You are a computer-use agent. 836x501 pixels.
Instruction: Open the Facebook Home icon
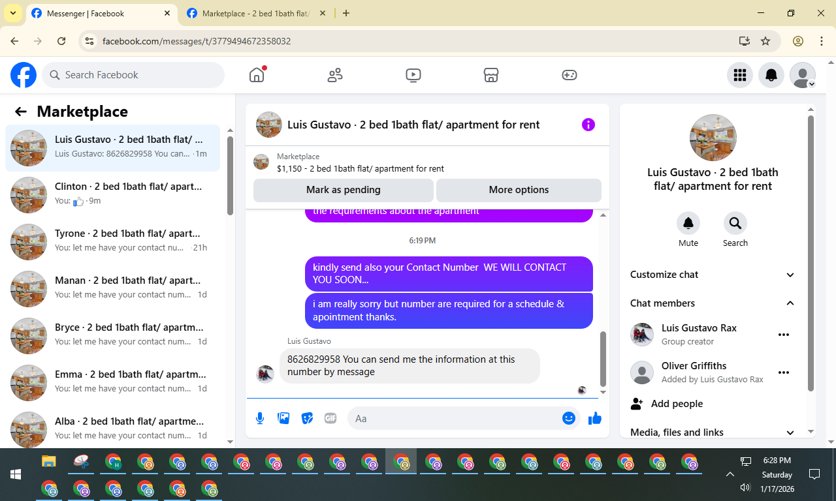tap(257, 75)
